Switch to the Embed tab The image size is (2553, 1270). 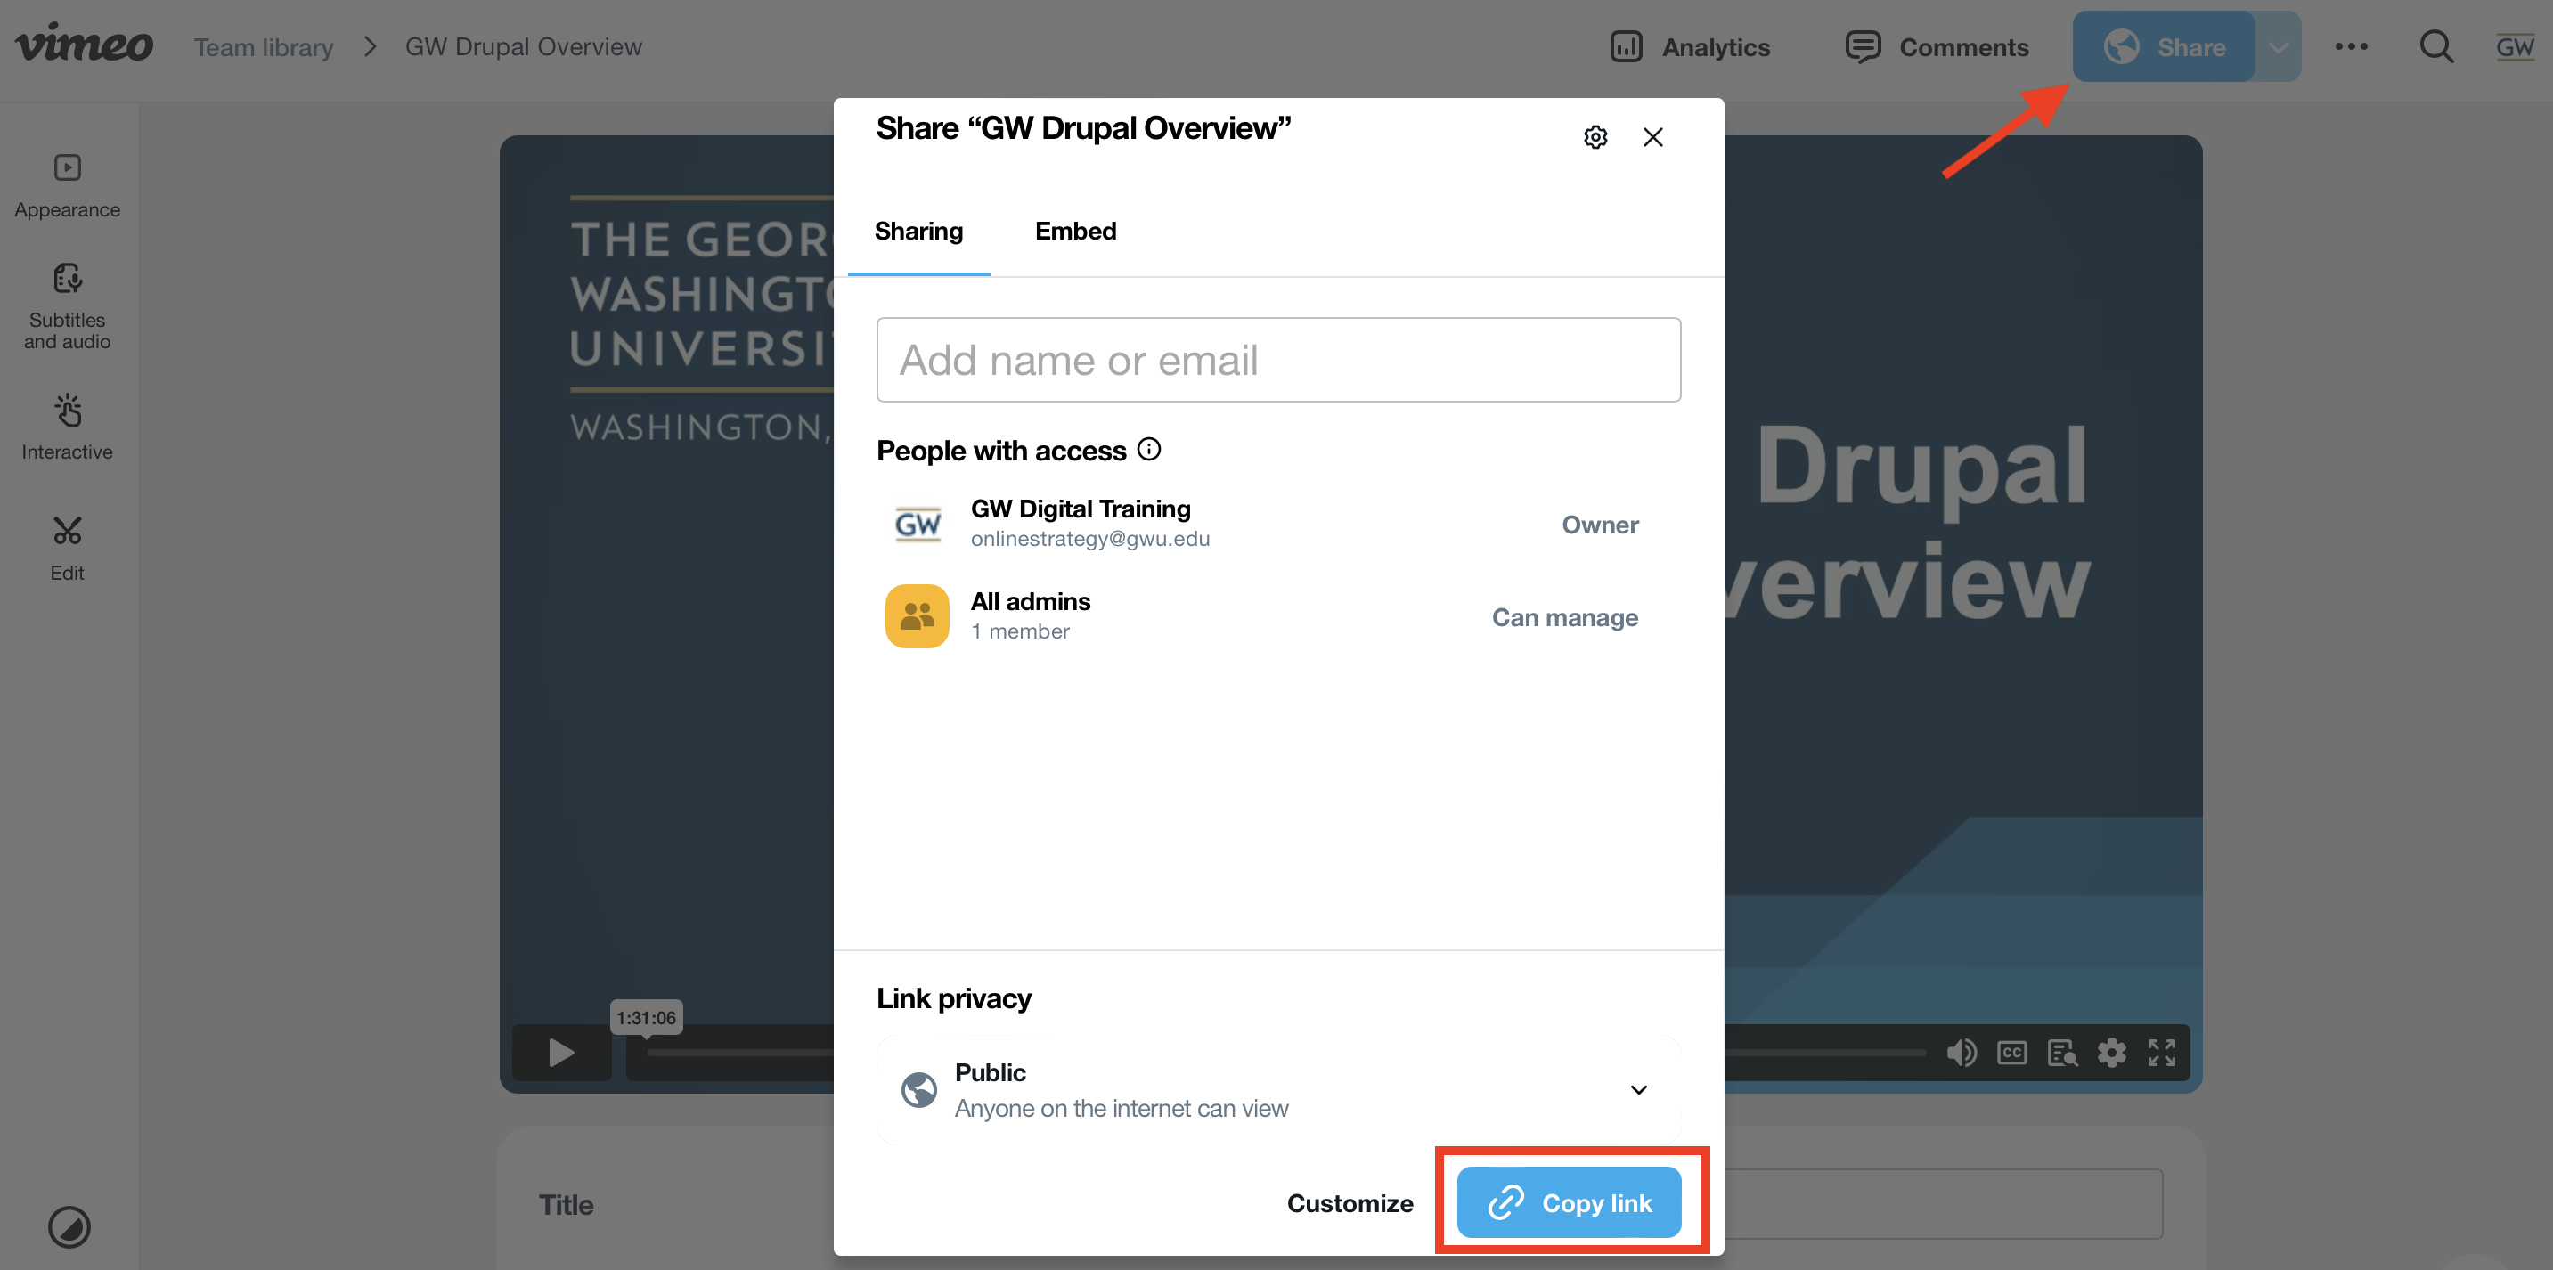[x=1075, y=231]
